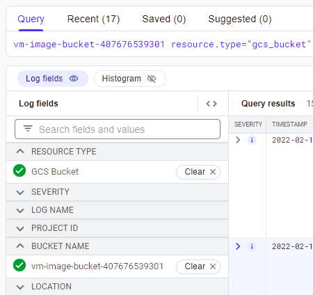Expand the SEVERITY field section

click(117, 192)
